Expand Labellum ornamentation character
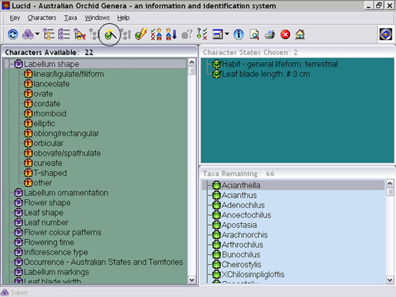The image size is (396, 297). (x=18, y=193)
